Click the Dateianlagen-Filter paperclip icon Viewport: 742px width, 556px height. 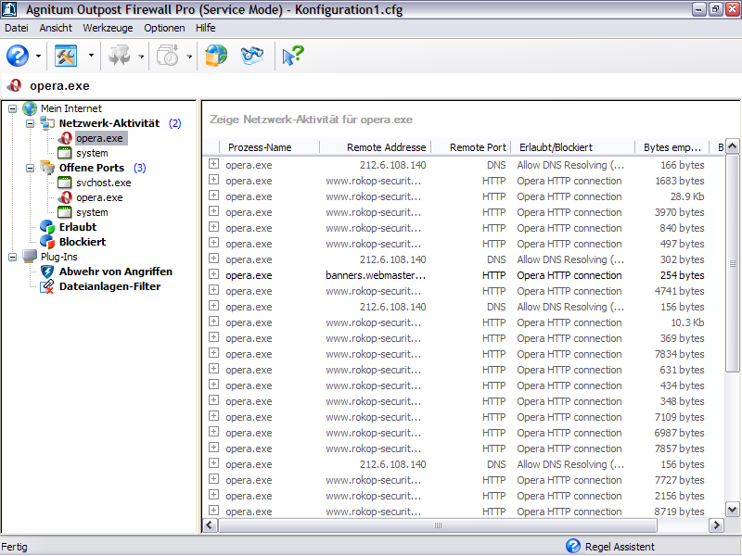point(47,286)
